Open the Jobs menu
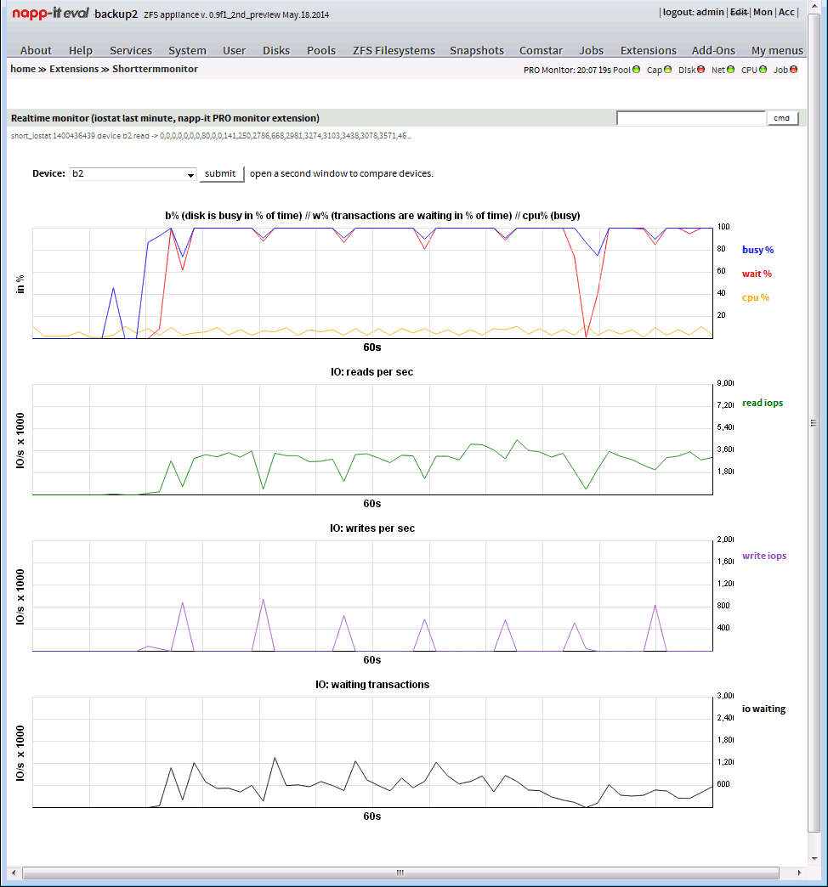Image resolution: width=828 pixels, height=887 pixels. 591,50
